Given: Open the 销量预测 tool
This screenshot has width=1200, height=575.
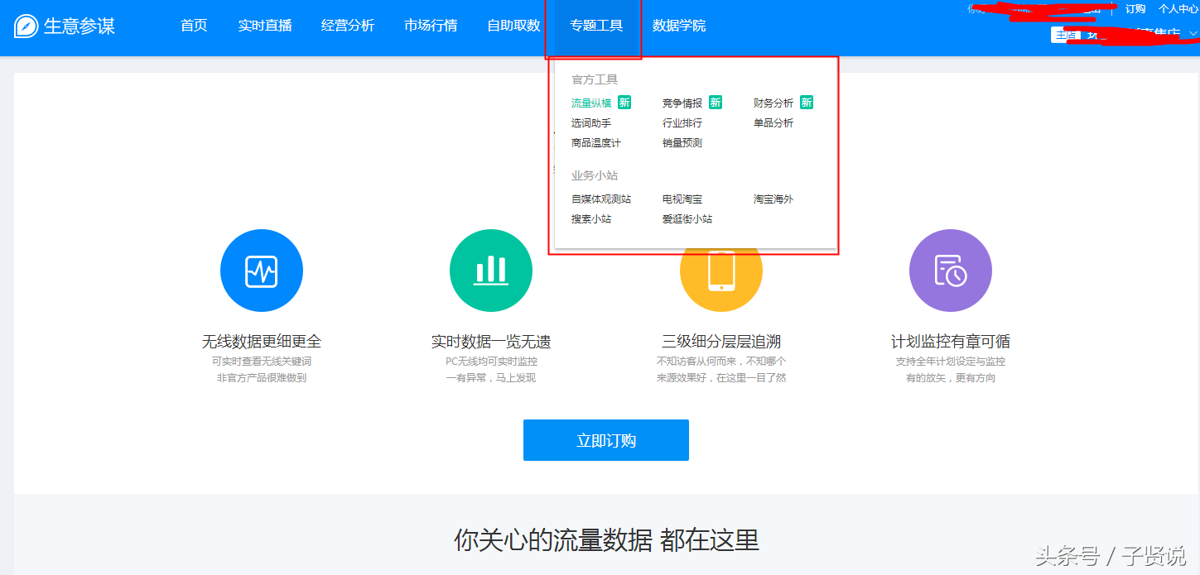Looking at the screenshot, I should point(683,141).
